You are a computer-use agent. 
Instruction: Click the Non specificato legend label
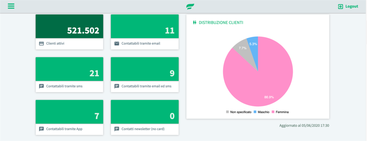tap(241, 112)
